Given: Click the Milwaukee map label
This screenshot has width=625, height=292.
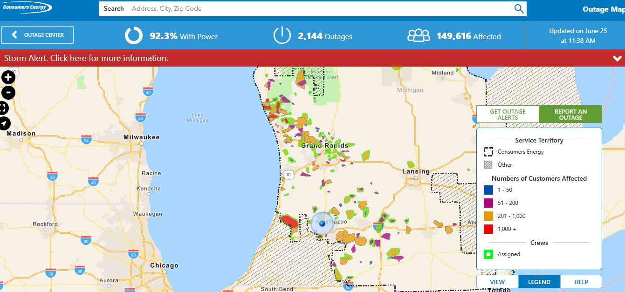Looking at the screenshot, I should point(142,137).
